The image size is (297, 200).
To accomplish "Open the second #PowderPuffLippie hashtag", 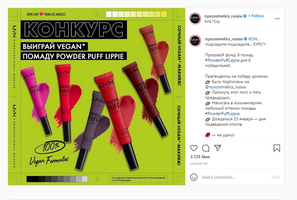I will coord(222,114).
